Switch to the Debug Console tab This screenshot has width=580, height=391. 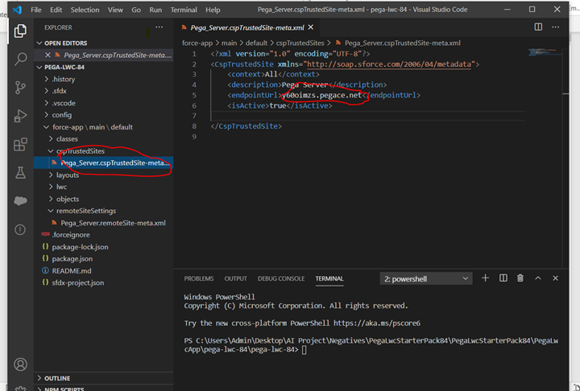pos(281,278)
